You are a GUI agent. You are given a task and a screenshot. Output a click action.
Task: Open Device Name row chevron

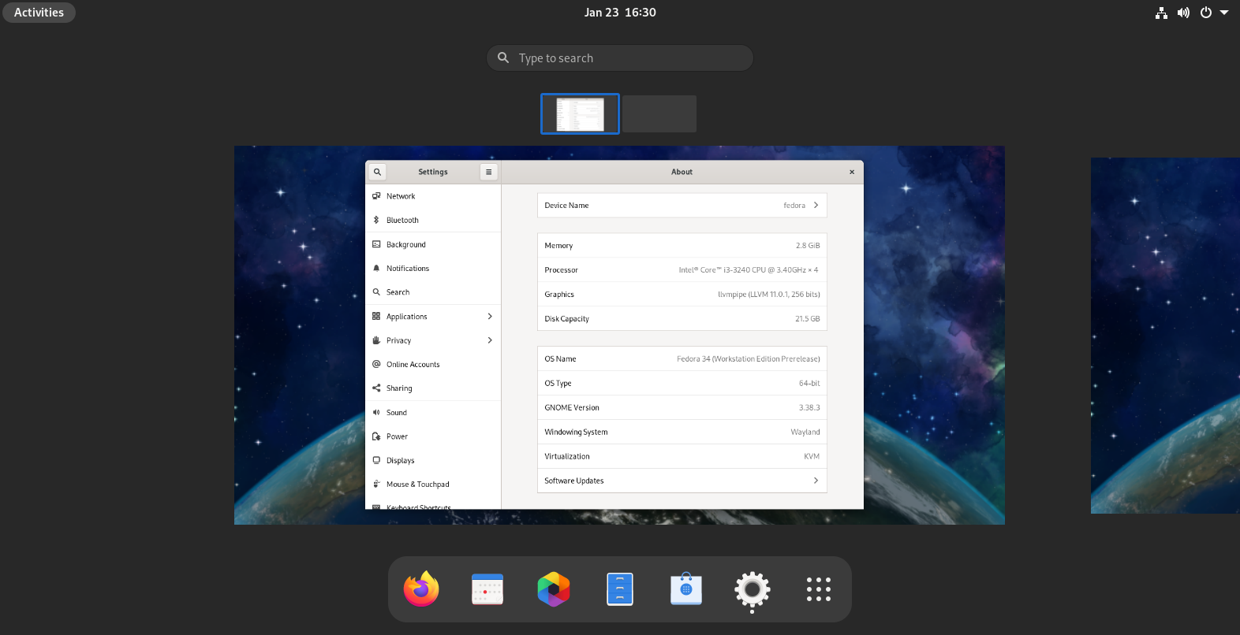(816, 205)
